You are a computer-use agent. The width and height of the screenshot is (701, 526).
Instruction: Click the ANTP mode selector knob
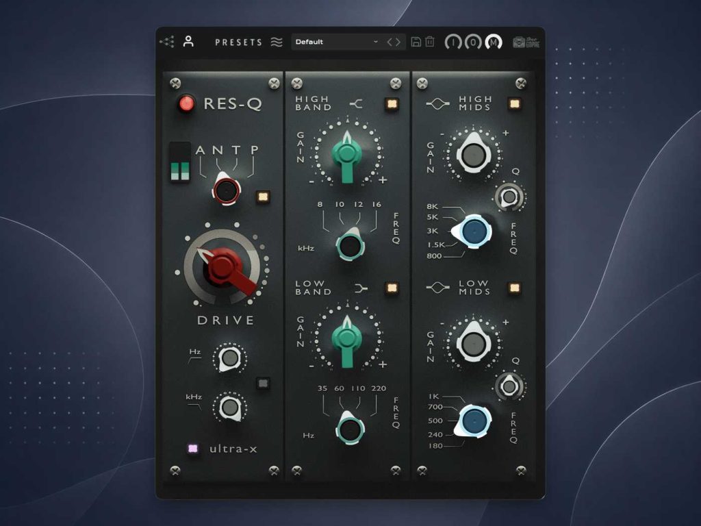226,190
